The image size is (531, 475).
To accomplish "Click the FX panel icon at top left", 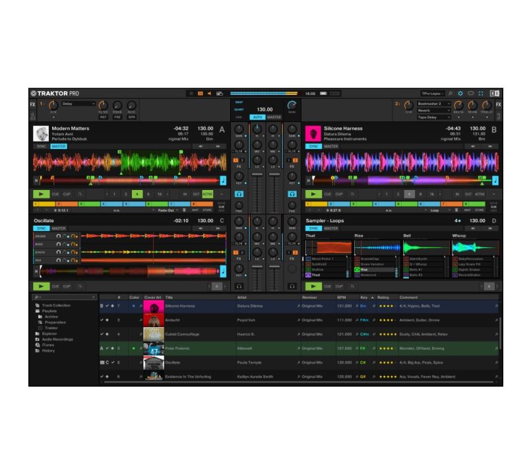I will 33,105.
